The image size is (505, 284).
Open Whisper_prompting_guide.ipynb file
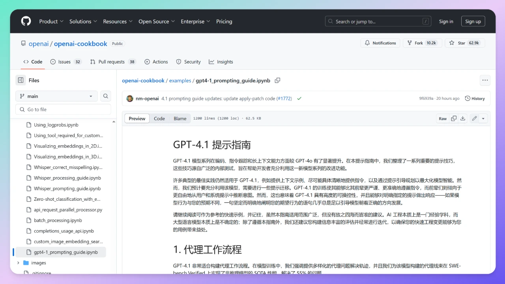click(x=63, y=189)
